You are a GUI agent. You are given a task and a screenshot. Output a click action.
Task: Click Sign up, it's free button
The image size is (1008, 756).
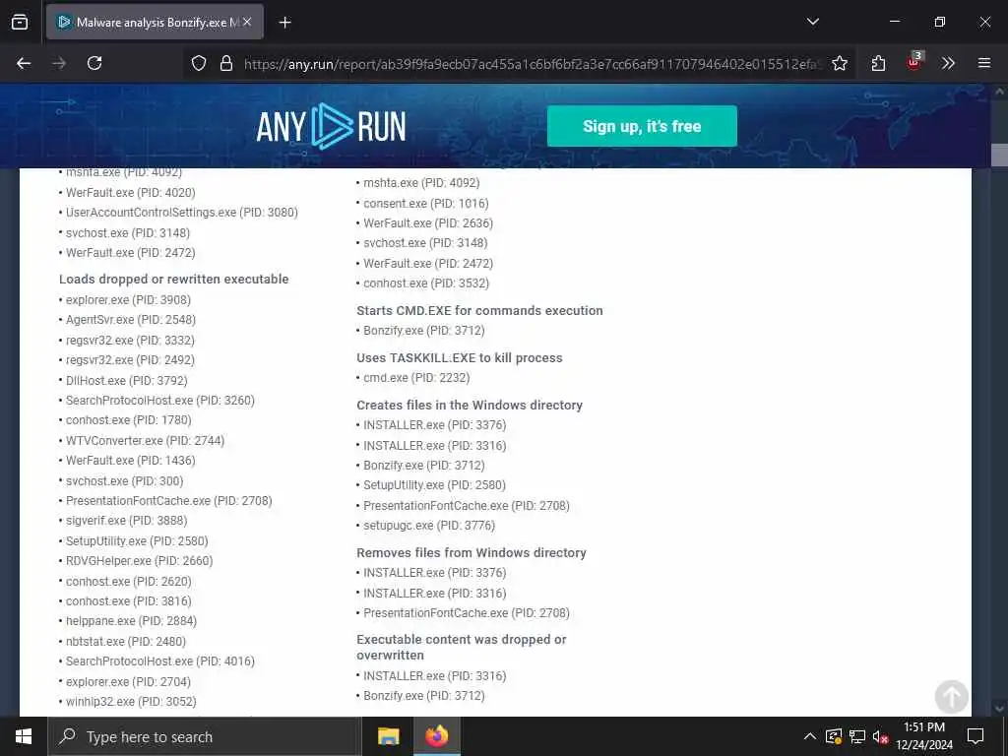pyautogui.click(x=642, y=126)
